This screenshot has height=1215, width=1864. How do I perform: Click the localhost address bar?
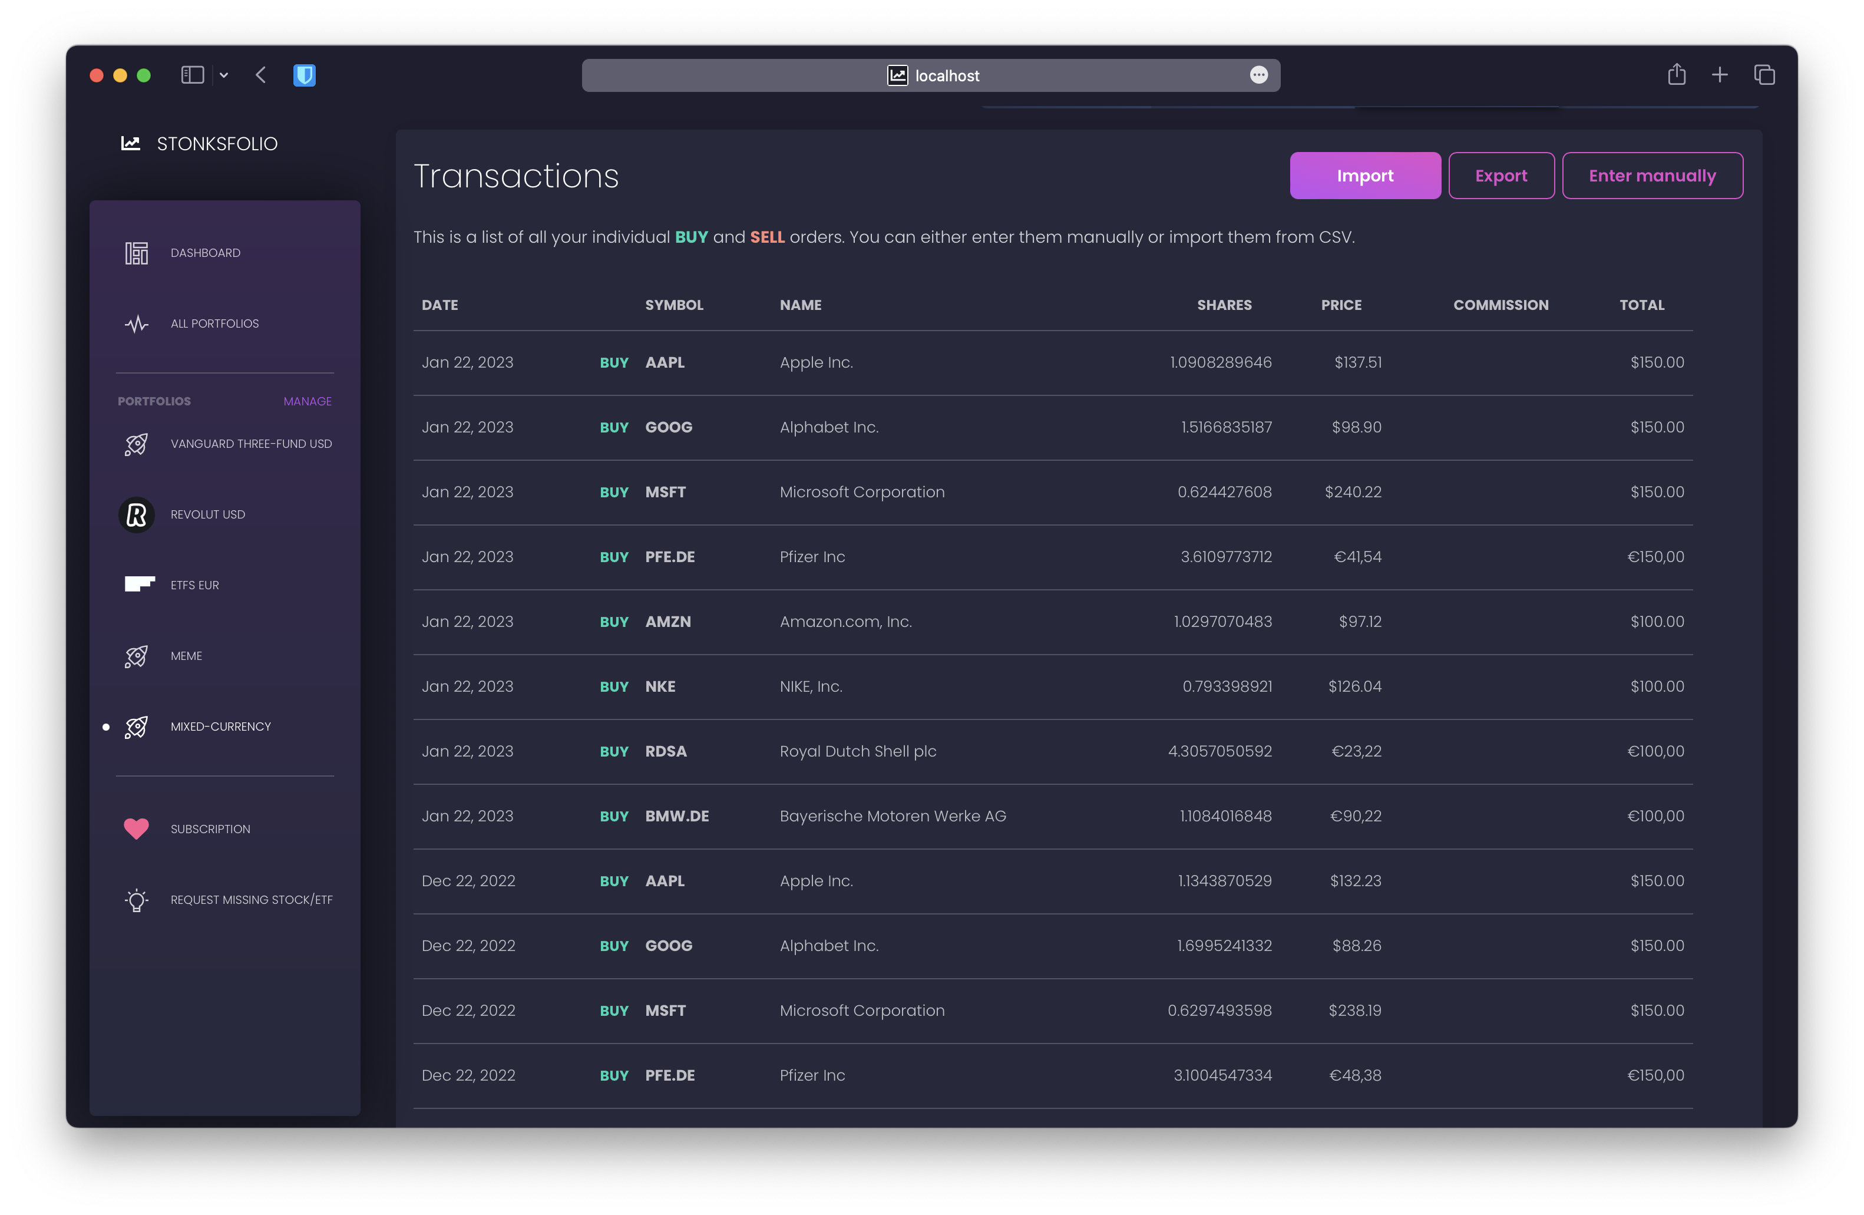930,75
